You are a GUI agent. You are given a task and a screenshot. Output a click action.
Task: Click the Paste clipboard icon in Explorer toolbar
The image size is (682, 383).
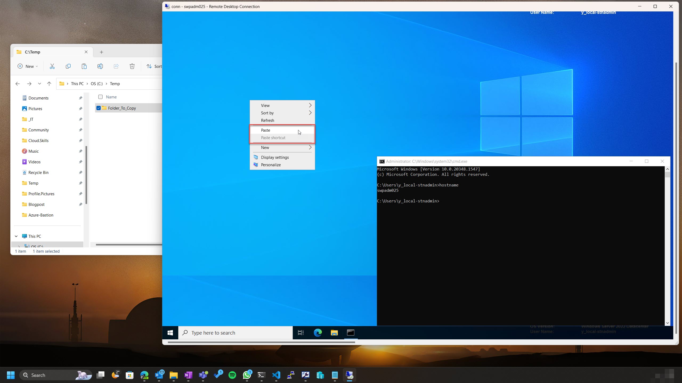84,66
